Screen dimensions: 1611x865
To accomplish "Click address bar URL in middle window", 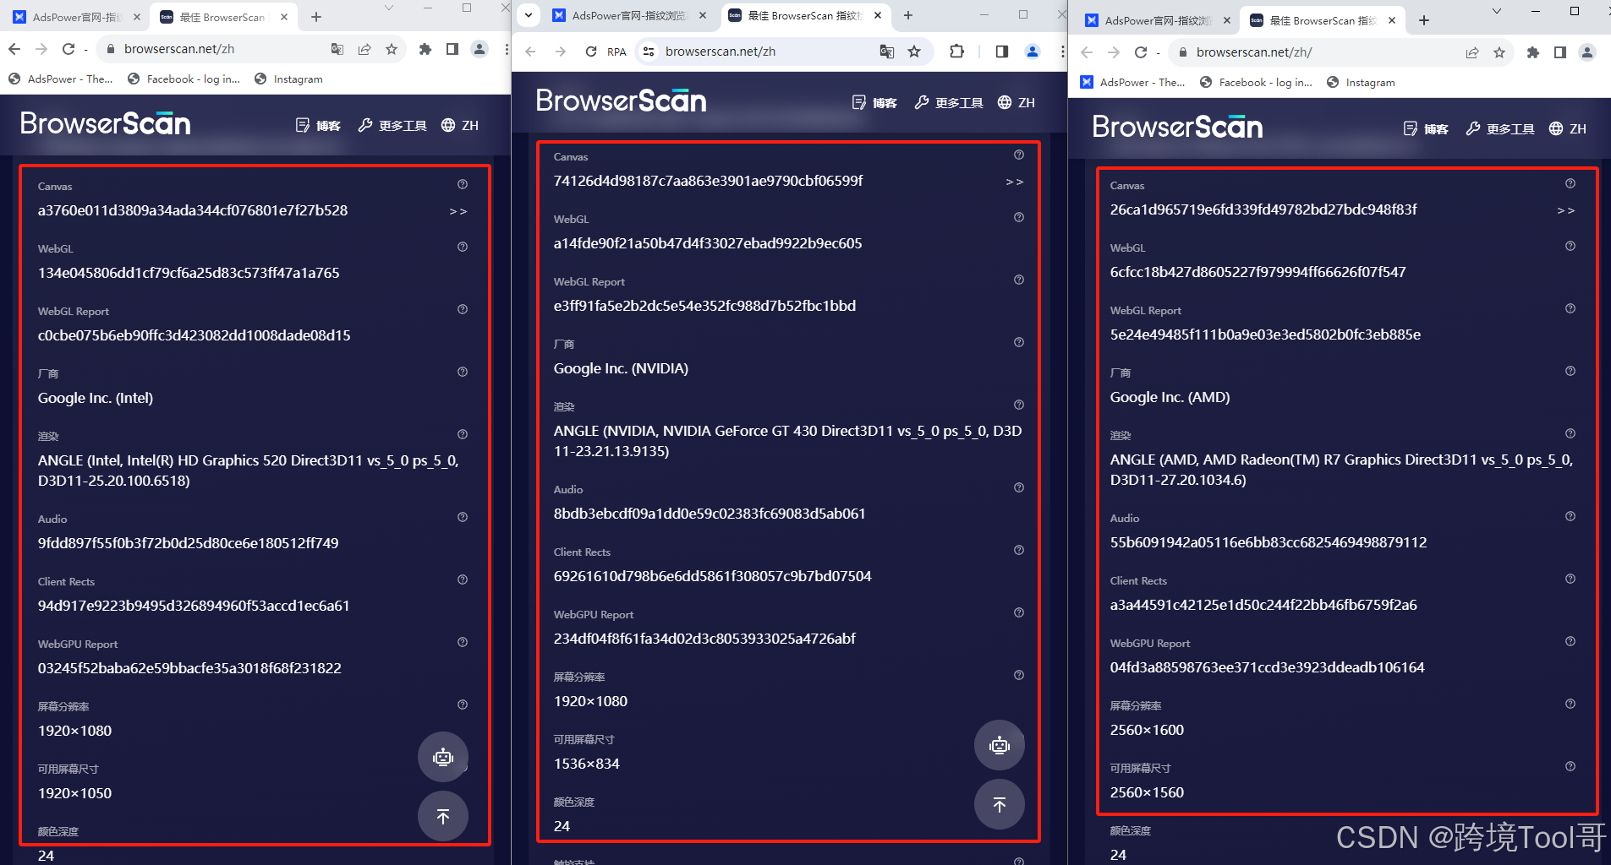I will point(721,52).
